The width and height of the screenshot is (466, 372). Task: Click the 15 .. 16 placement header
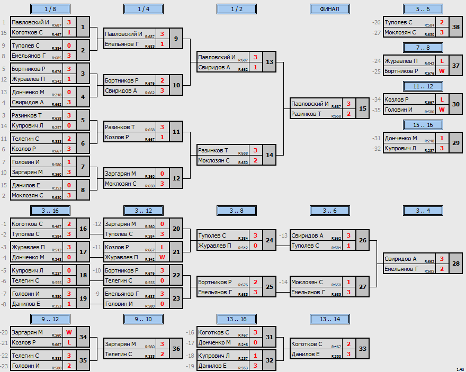point(423,125)
